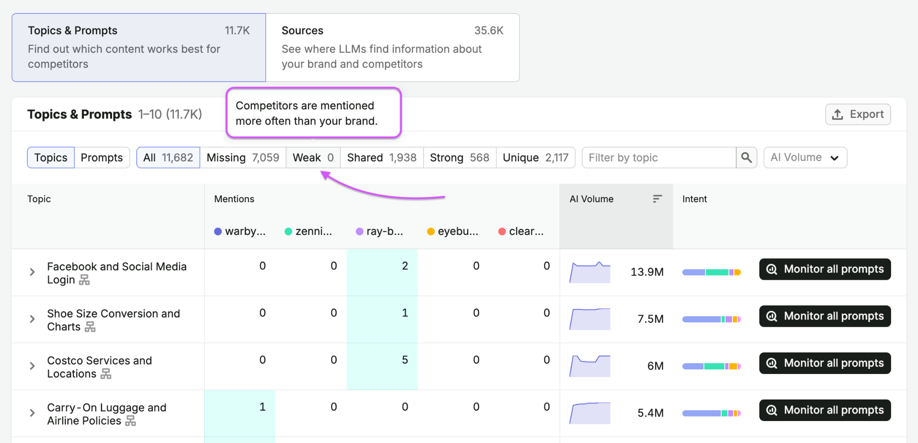Viewport: 918px width, 443px height.
Task: Click hierarchy icon beside Shoe Size Conversion and Charts
Action: point(90,327)
